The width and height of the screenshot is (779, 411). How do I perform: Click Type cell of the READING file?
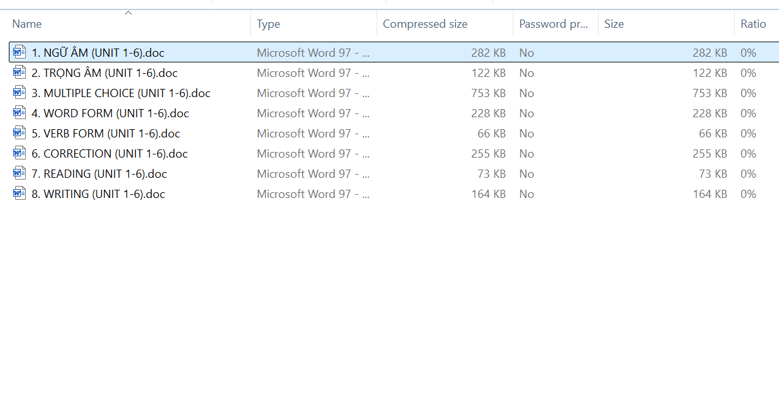pyautogui.click(x=313, y=174)
